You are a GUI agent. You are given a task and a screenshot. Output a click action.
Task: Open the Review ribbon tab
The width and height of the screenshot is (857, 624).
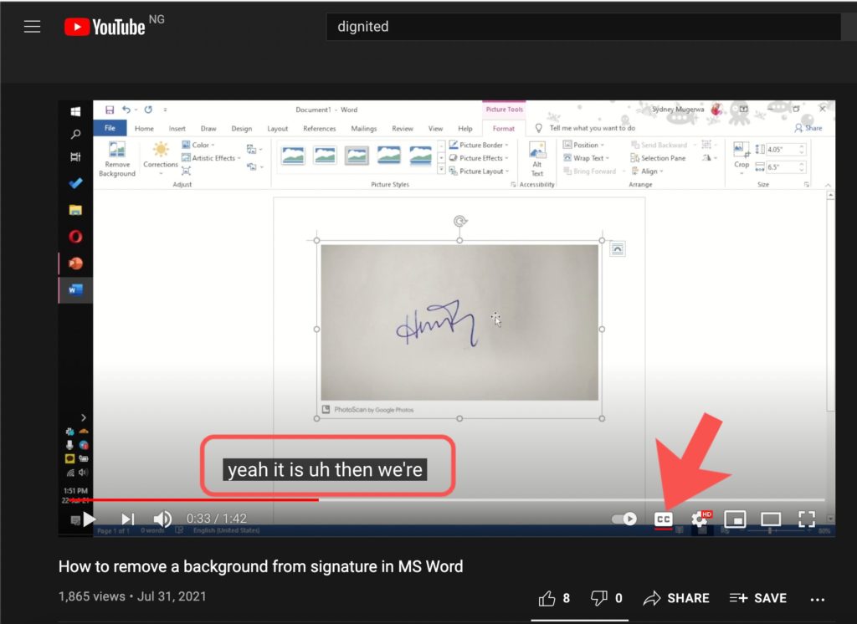(x=403, y=129)
